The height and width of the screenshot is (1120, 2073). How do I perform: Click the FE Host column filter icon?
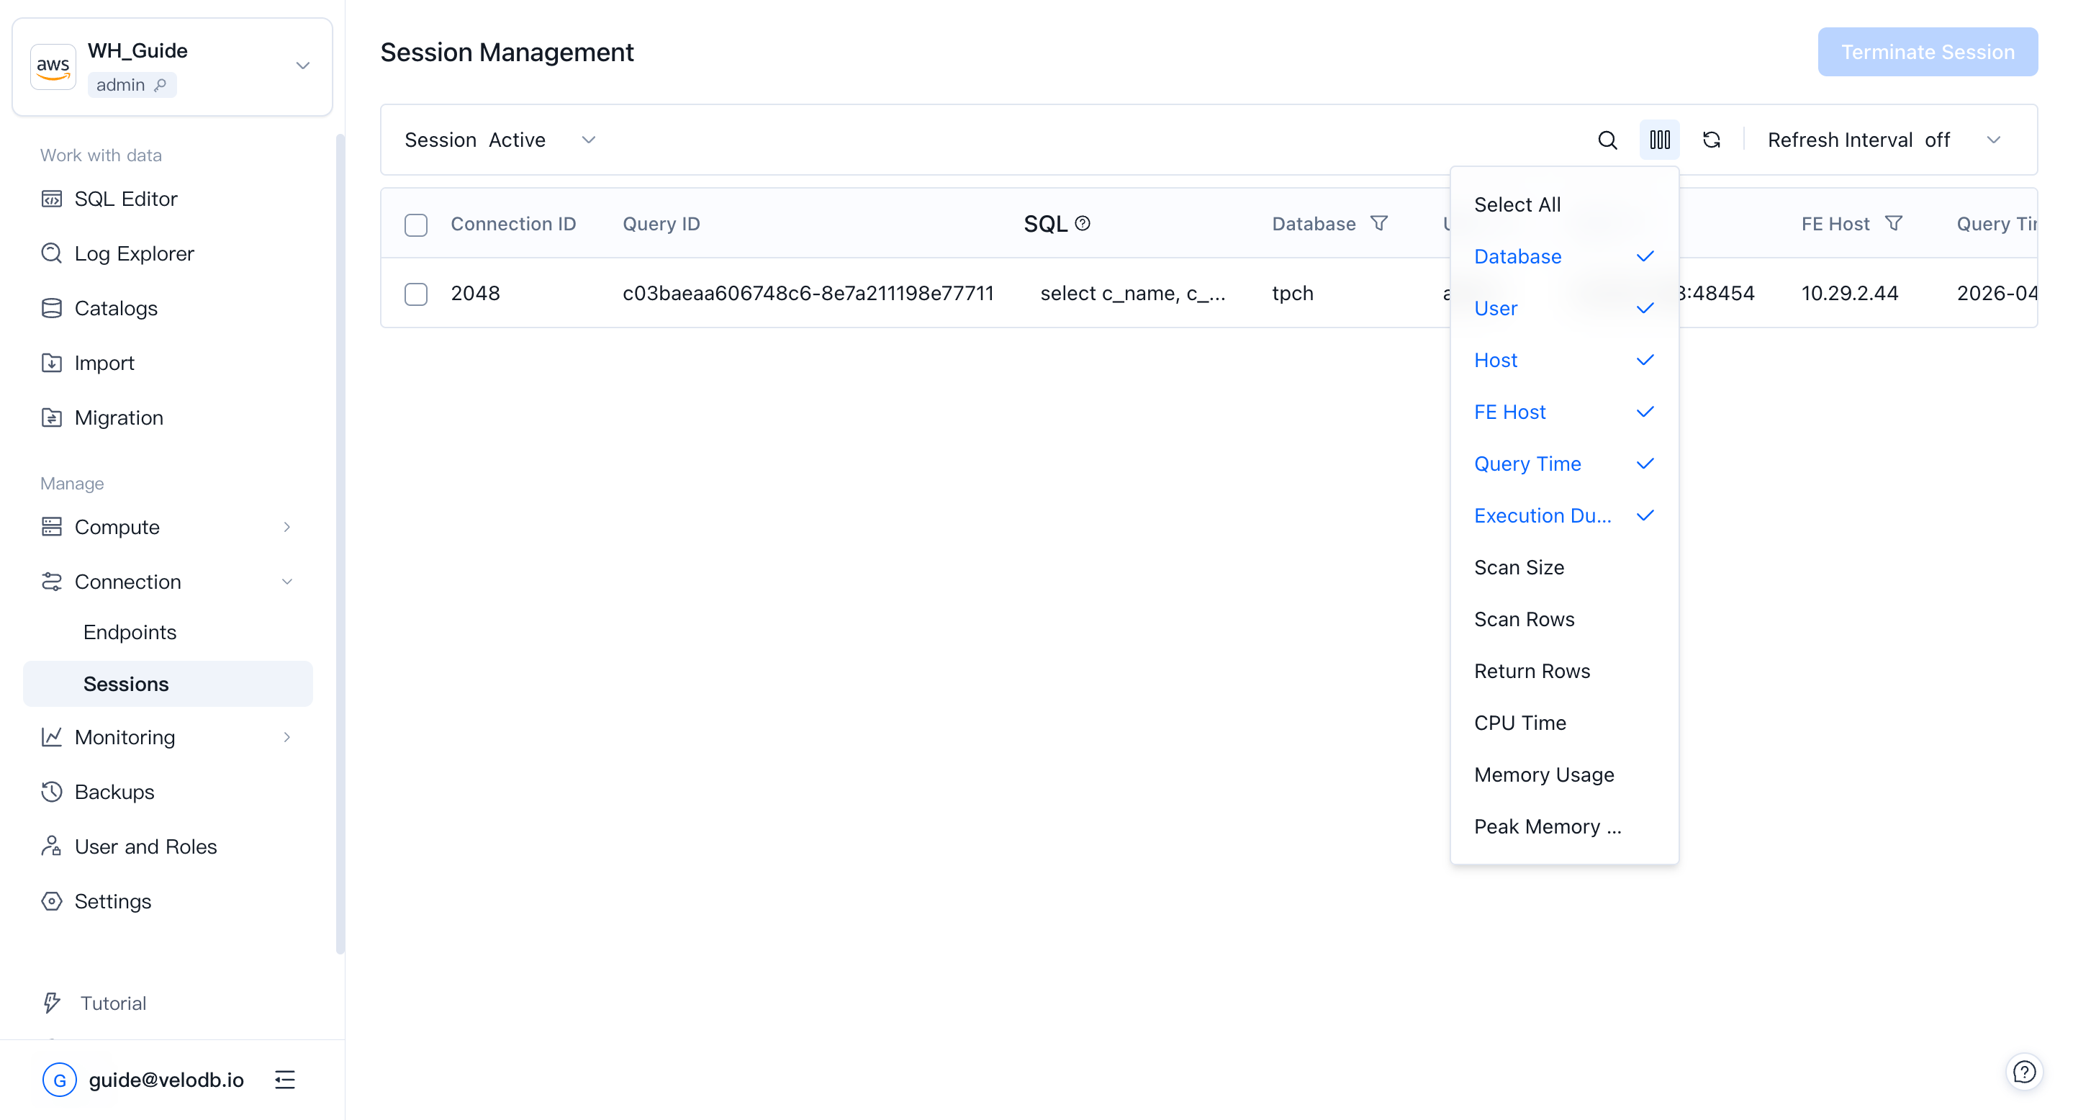[1894, 224]
